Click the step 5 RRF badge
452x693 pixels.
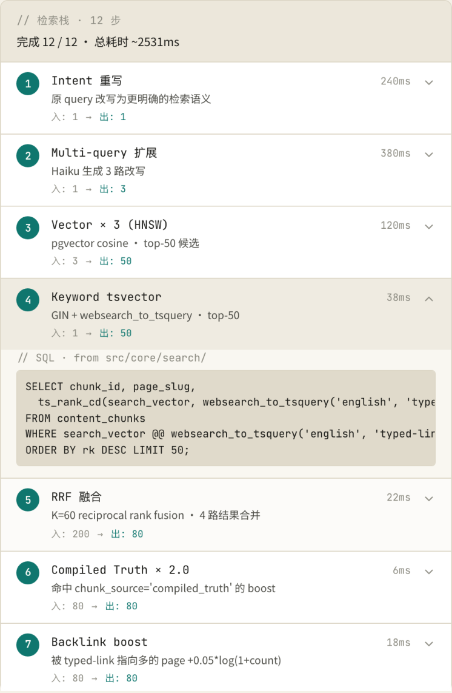28,500
